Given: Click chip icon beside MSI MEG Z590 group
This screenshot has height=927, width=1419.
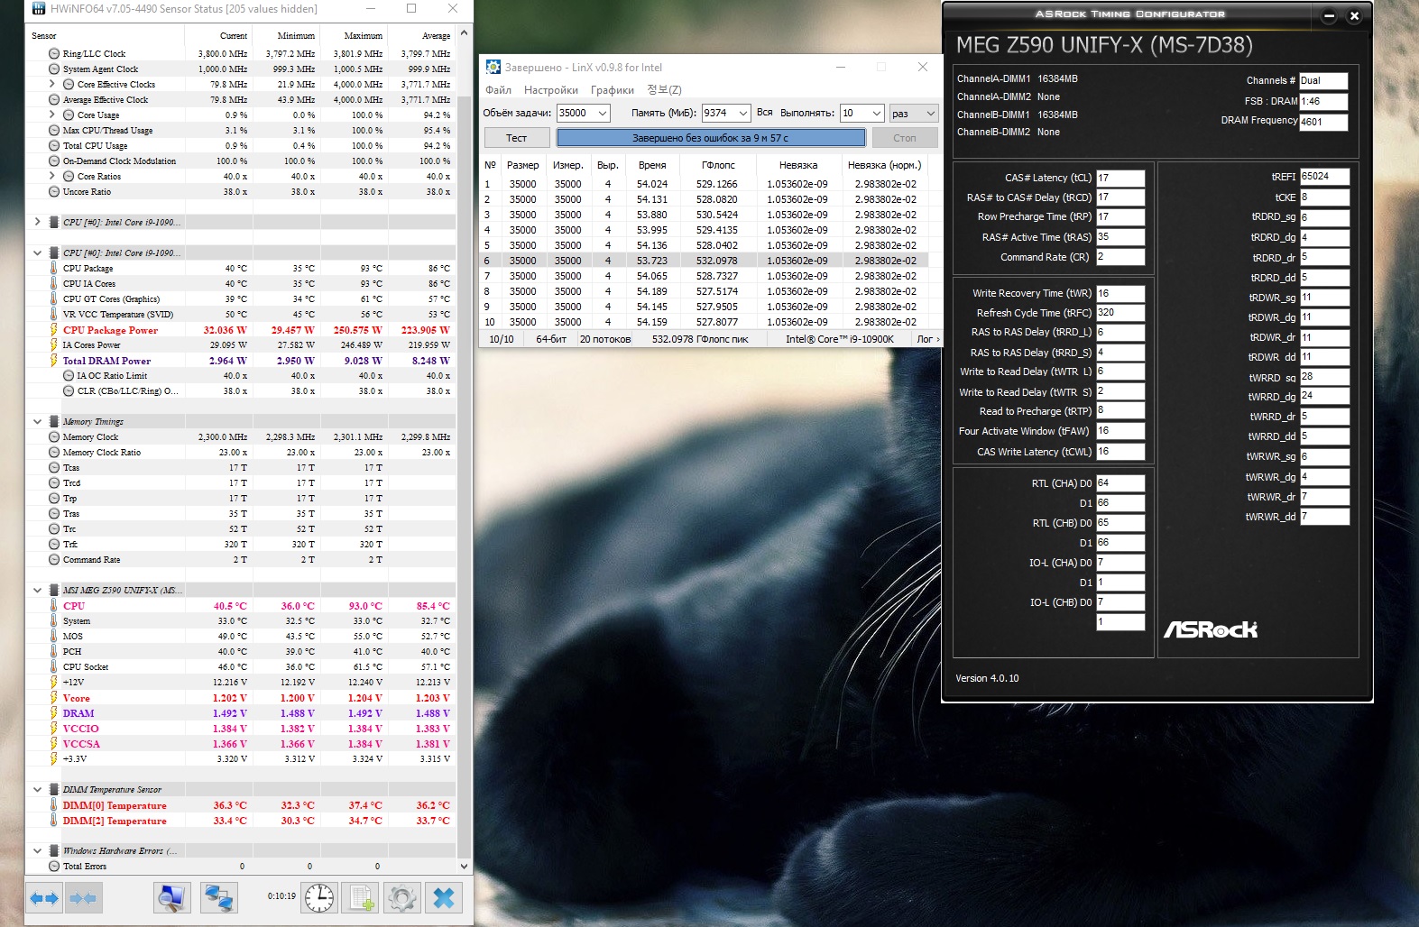Looking at the screenshot, I should click(55, 590).
